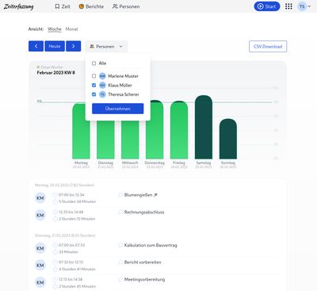Screen dimensions: 317x291
Task: Click note icon beside Kalkulation zum Bauvertrag
Action: point(120,245)
